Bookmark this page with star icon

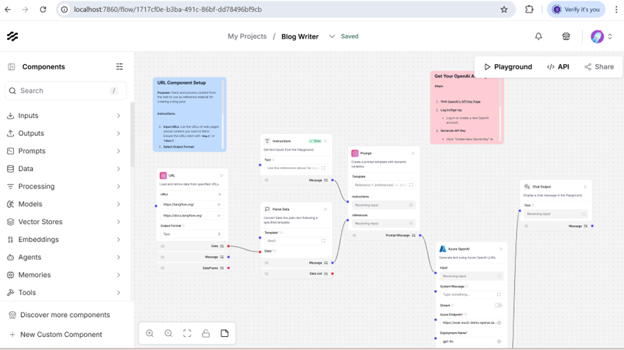tap(504, 10)
